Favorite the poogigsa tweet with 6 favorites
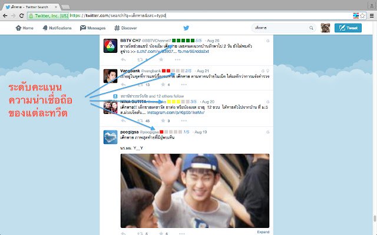The height and width of the screenshot is (235, 377). [161, 233]
